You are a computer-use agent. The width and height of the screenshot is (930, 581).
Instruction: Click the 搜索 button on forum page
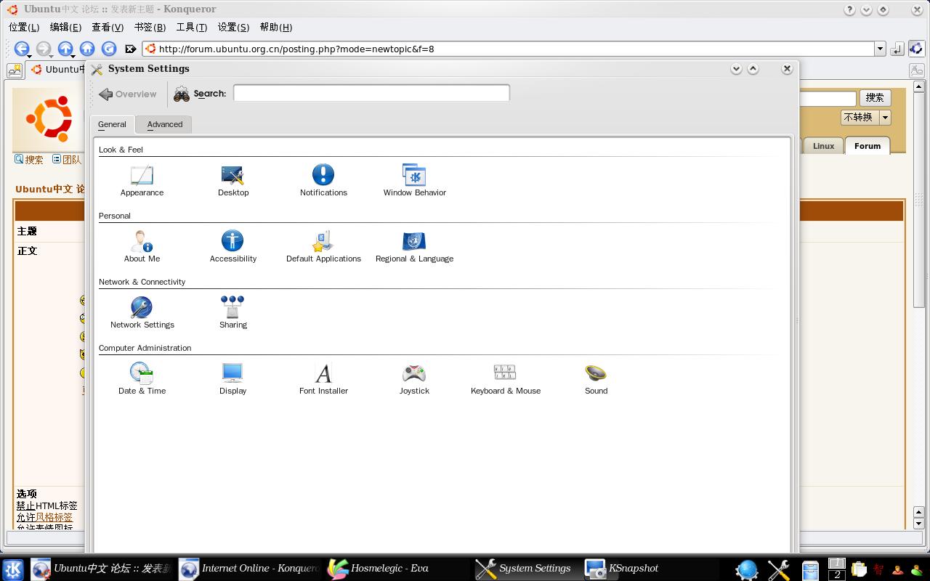click(875, 97)
